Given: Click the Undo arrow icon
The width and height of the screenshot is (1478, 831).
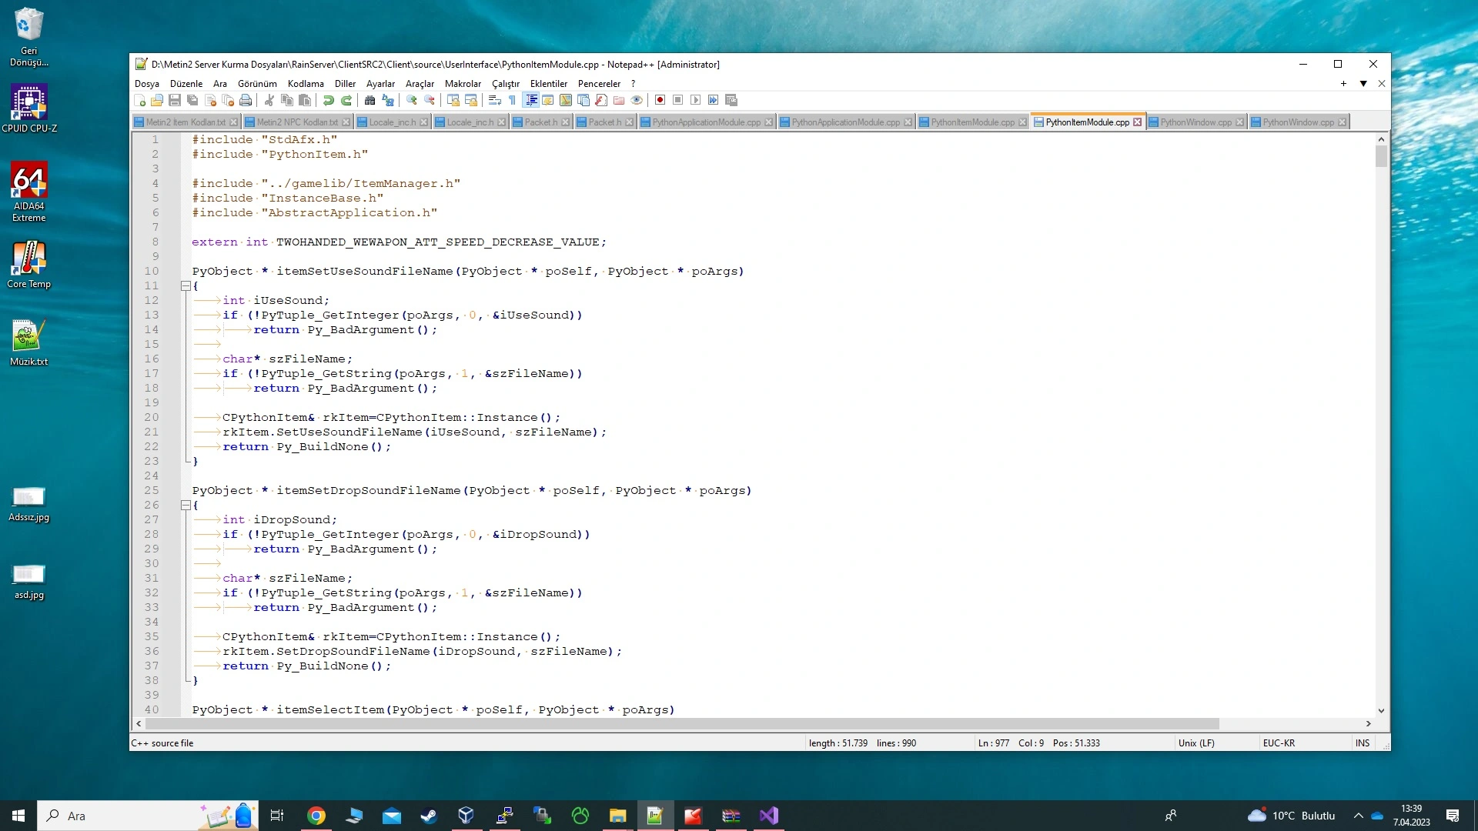Looking at the screenshot, I should (329, 100).
